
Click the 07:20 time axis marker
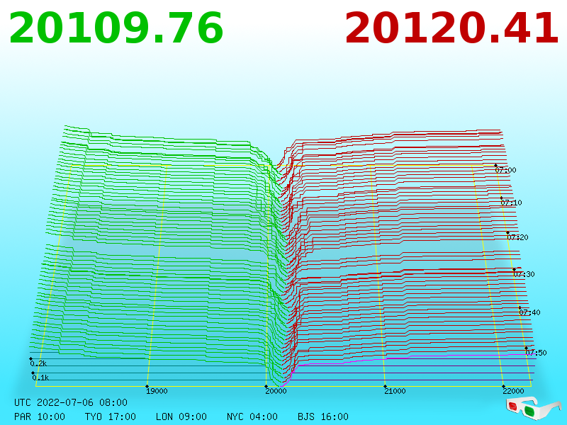pyautogui.click(x=518, y=237)
